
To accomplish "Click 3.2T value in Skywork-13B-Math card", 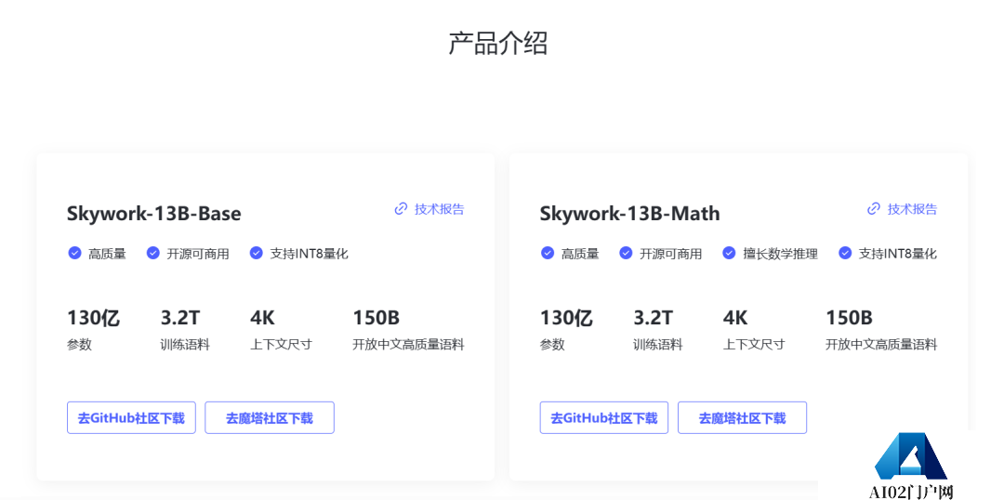I will [x=654, y=318].
